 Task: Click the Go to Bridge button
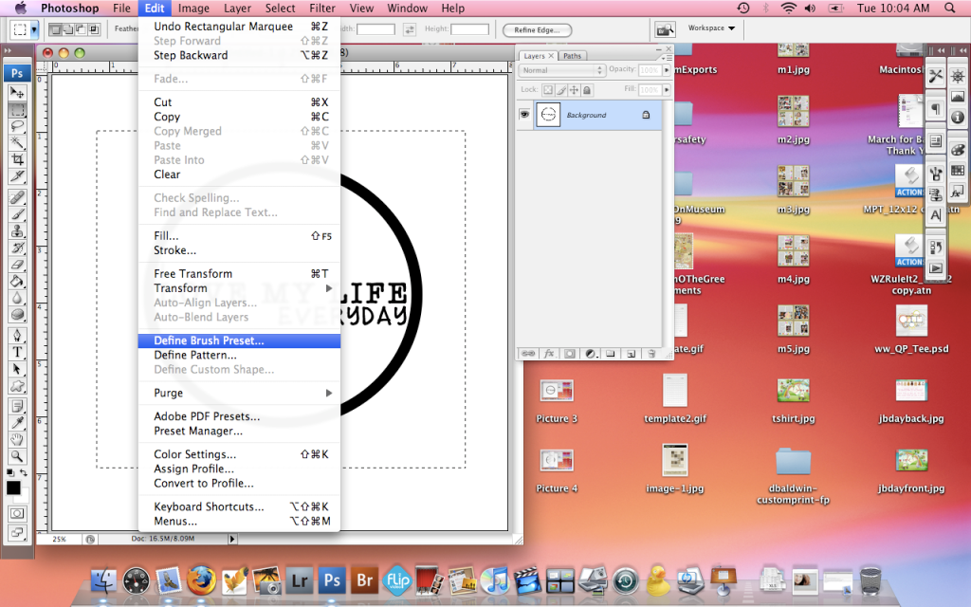coord(665,29)
